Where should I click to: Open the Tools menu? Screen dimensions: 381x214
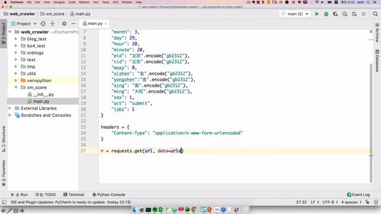click(106, 2)
